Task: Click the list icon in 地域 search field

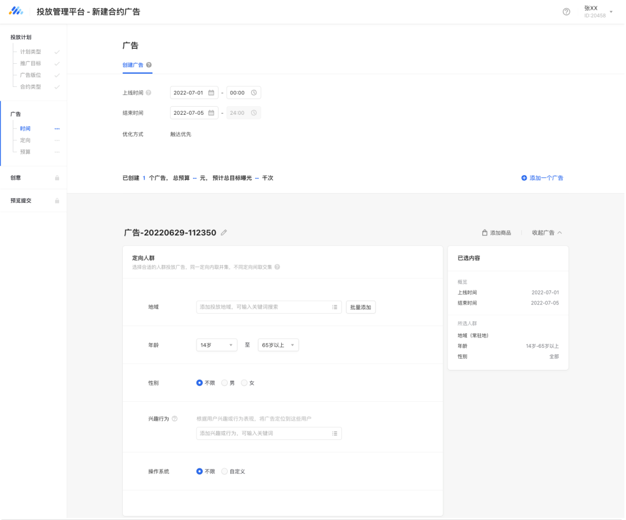Action: pos(334,307)
